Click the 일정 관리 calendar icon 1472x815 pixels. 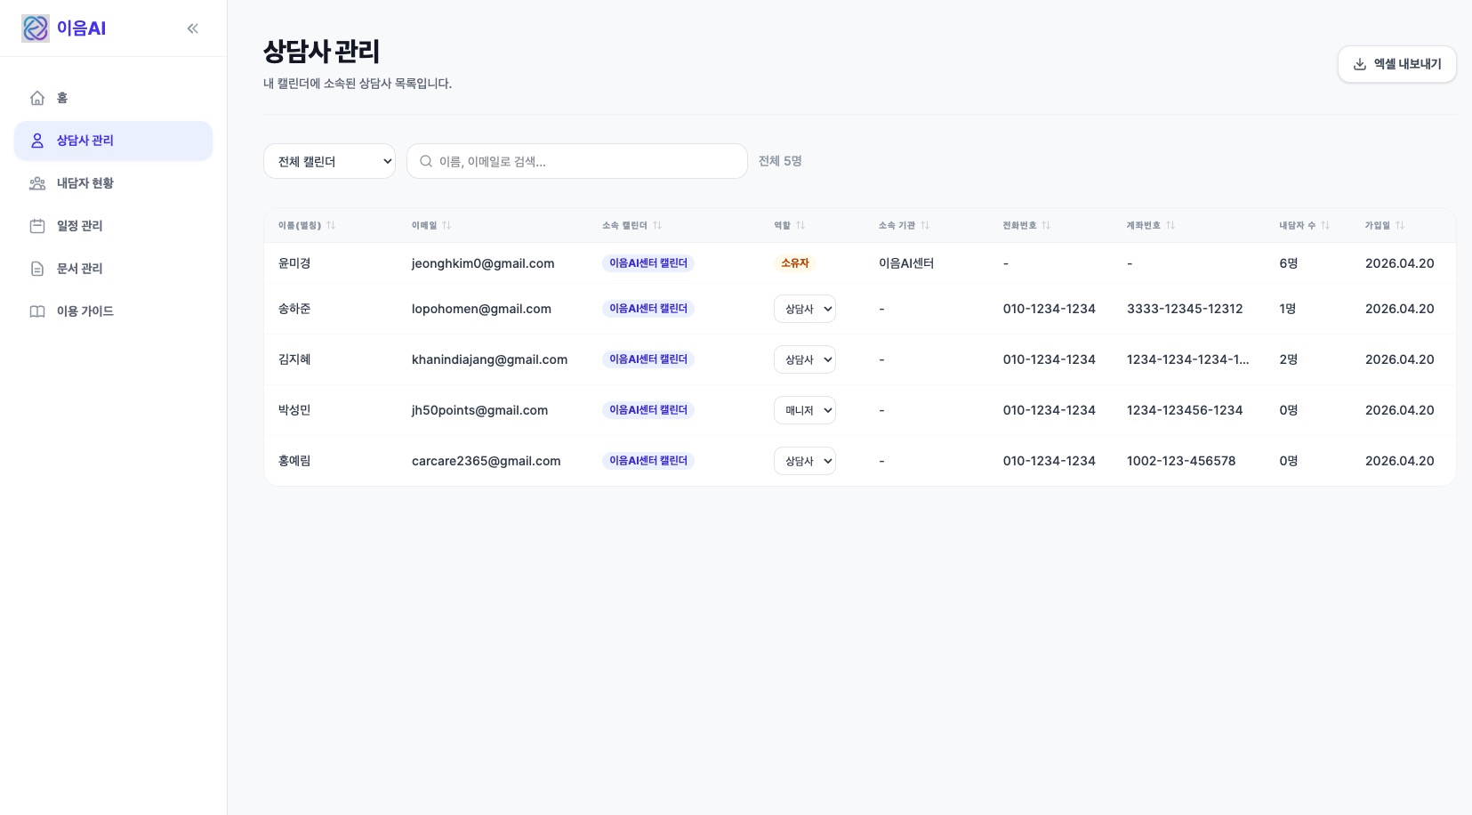coord(37,226)
